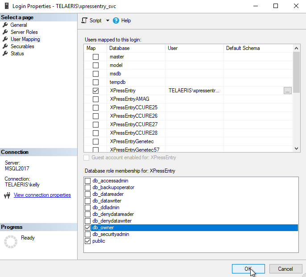306x277 pixels.
Task: Open the General page
Action: (x=19, y=25)
